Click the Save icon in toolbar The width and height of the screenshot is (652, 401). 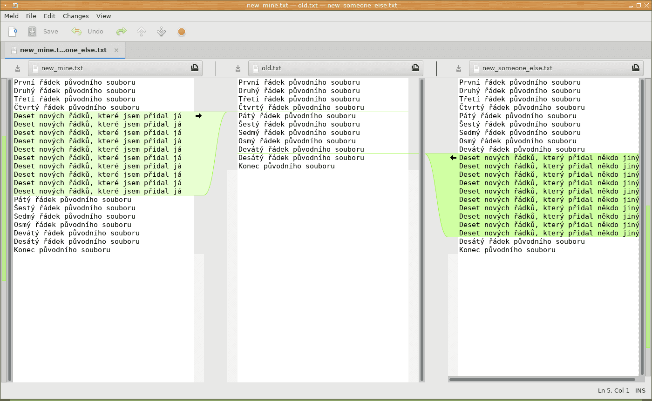coord(32,32)
